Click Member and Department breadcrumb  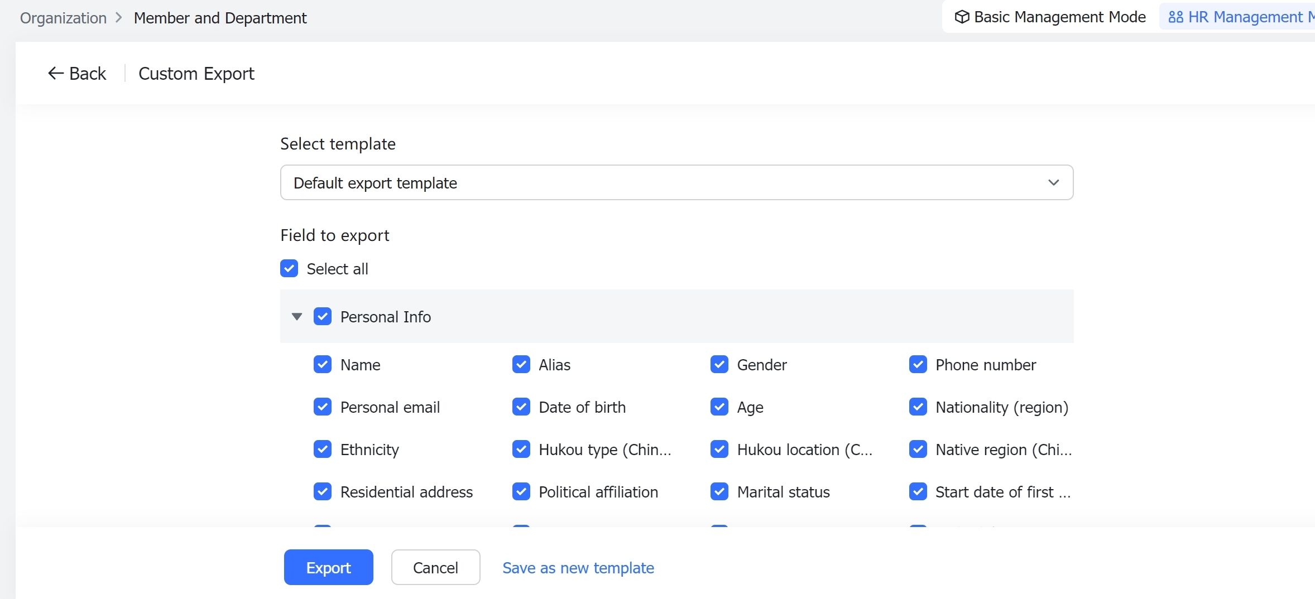(220, 18)
